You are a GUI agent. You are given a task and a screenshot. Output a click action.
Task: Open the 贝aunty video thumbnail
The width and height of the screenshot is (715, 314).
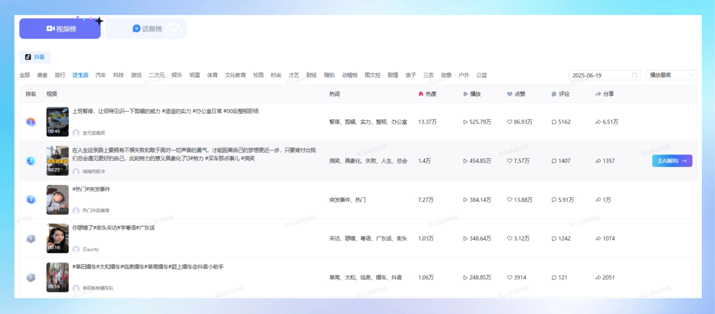(58, 238)
